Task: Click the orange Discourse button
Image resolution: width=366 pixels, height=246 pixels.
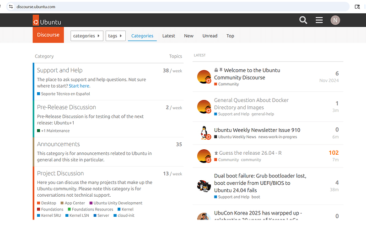Action: click(x=48, y=35)
